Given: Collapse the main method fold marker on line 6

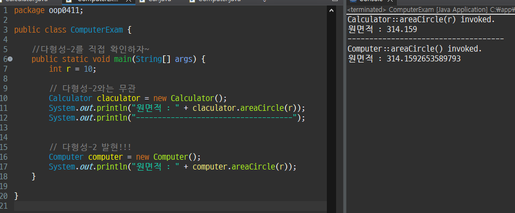Looking at the screenshot, I should point(10,59).
